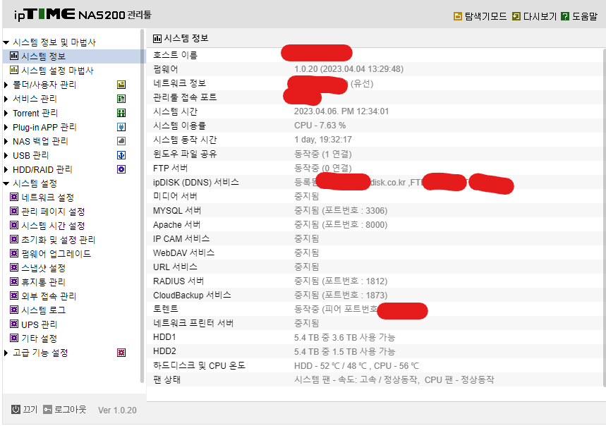This screenshot has width=606, height=426.
Task: Collapse 시스템 설정 tree arrow
Action: (x=6, y=183)
